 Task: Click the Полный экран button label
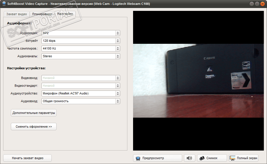tap(247, 158)
